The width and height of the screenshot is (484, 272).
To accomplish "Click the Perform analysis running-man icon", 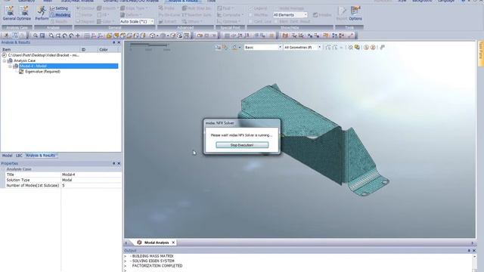I will 42,14.
